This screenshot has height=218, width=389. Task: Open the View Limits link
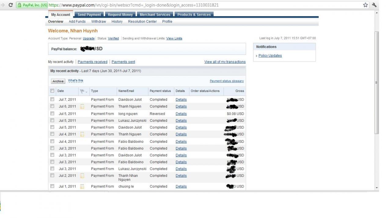pos(174,38)
